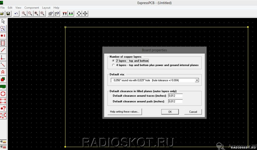This screenshot has width=257, height=150.
Task: Choose the place component tool
Action: point(3,43)
